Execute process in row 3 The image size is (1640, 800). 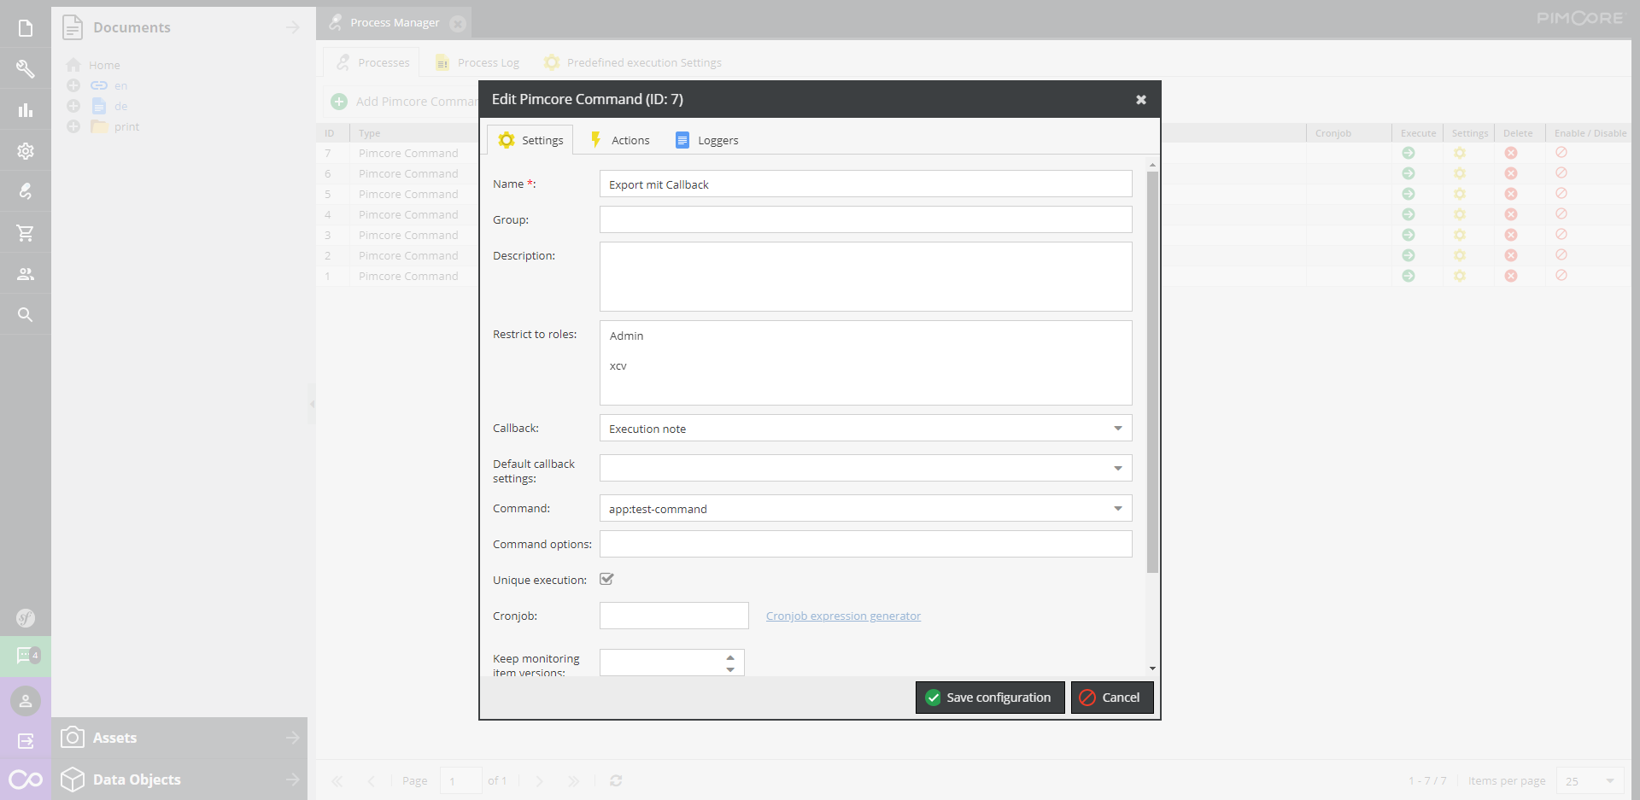click(x=1409, y=235)
